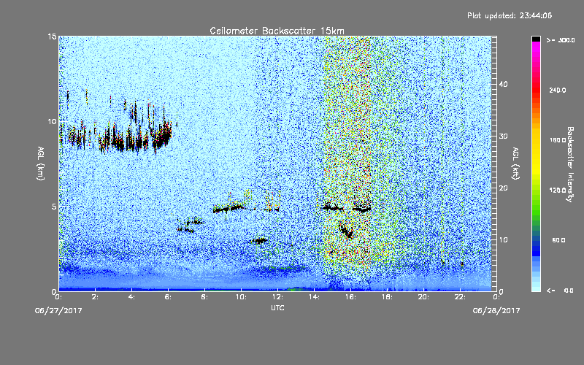Select the 15 km tick on left axis
The height and width of the screenshot is (365, 584).
pyautogui.click(x=52, y=36)
